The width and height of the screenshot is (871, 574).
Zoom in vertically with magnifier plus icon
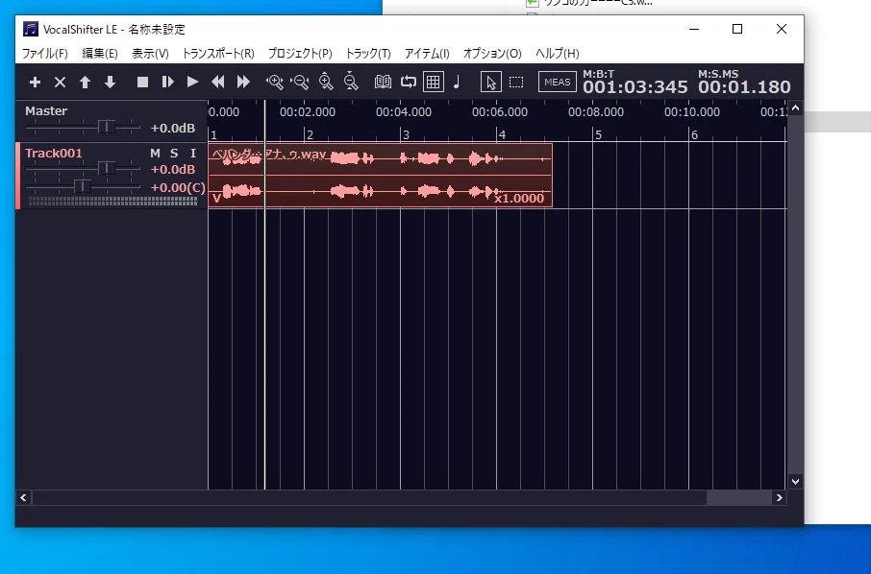(326, 82)
